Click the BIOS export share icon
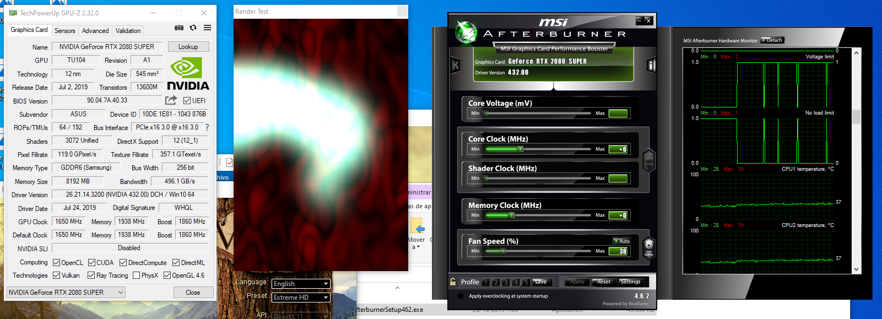882x319 pixels. point(171,100)
